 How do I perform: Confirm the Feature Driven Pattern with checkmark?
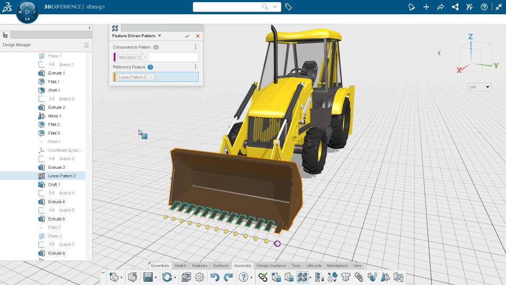point(187,36)
